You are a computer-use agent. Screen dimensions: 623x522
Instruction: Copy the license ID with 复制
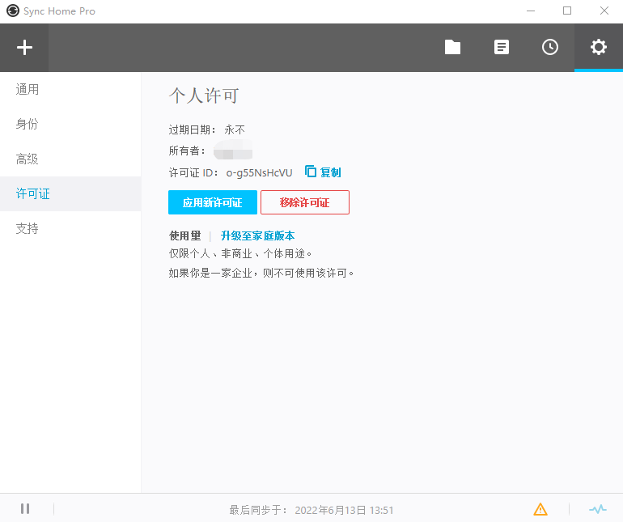[x=323, y=172]
